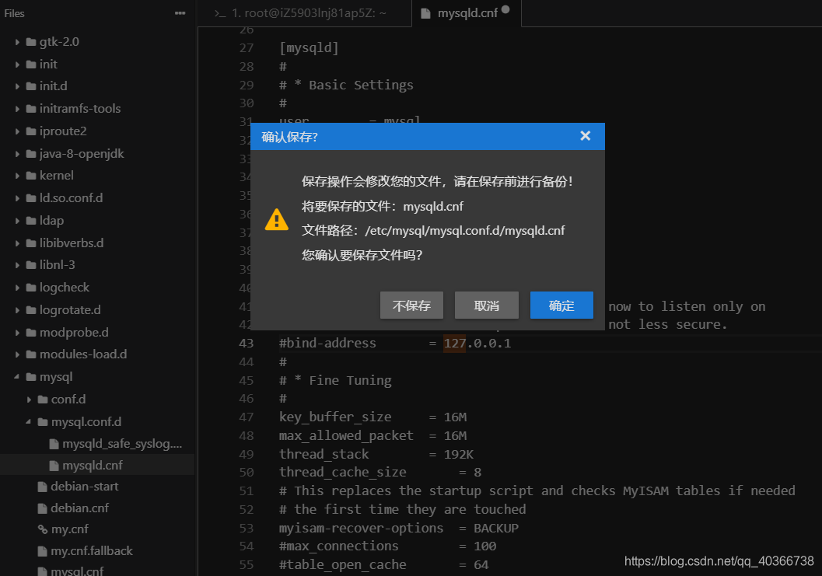Open the Files panel more options menu

pos(180,13)
